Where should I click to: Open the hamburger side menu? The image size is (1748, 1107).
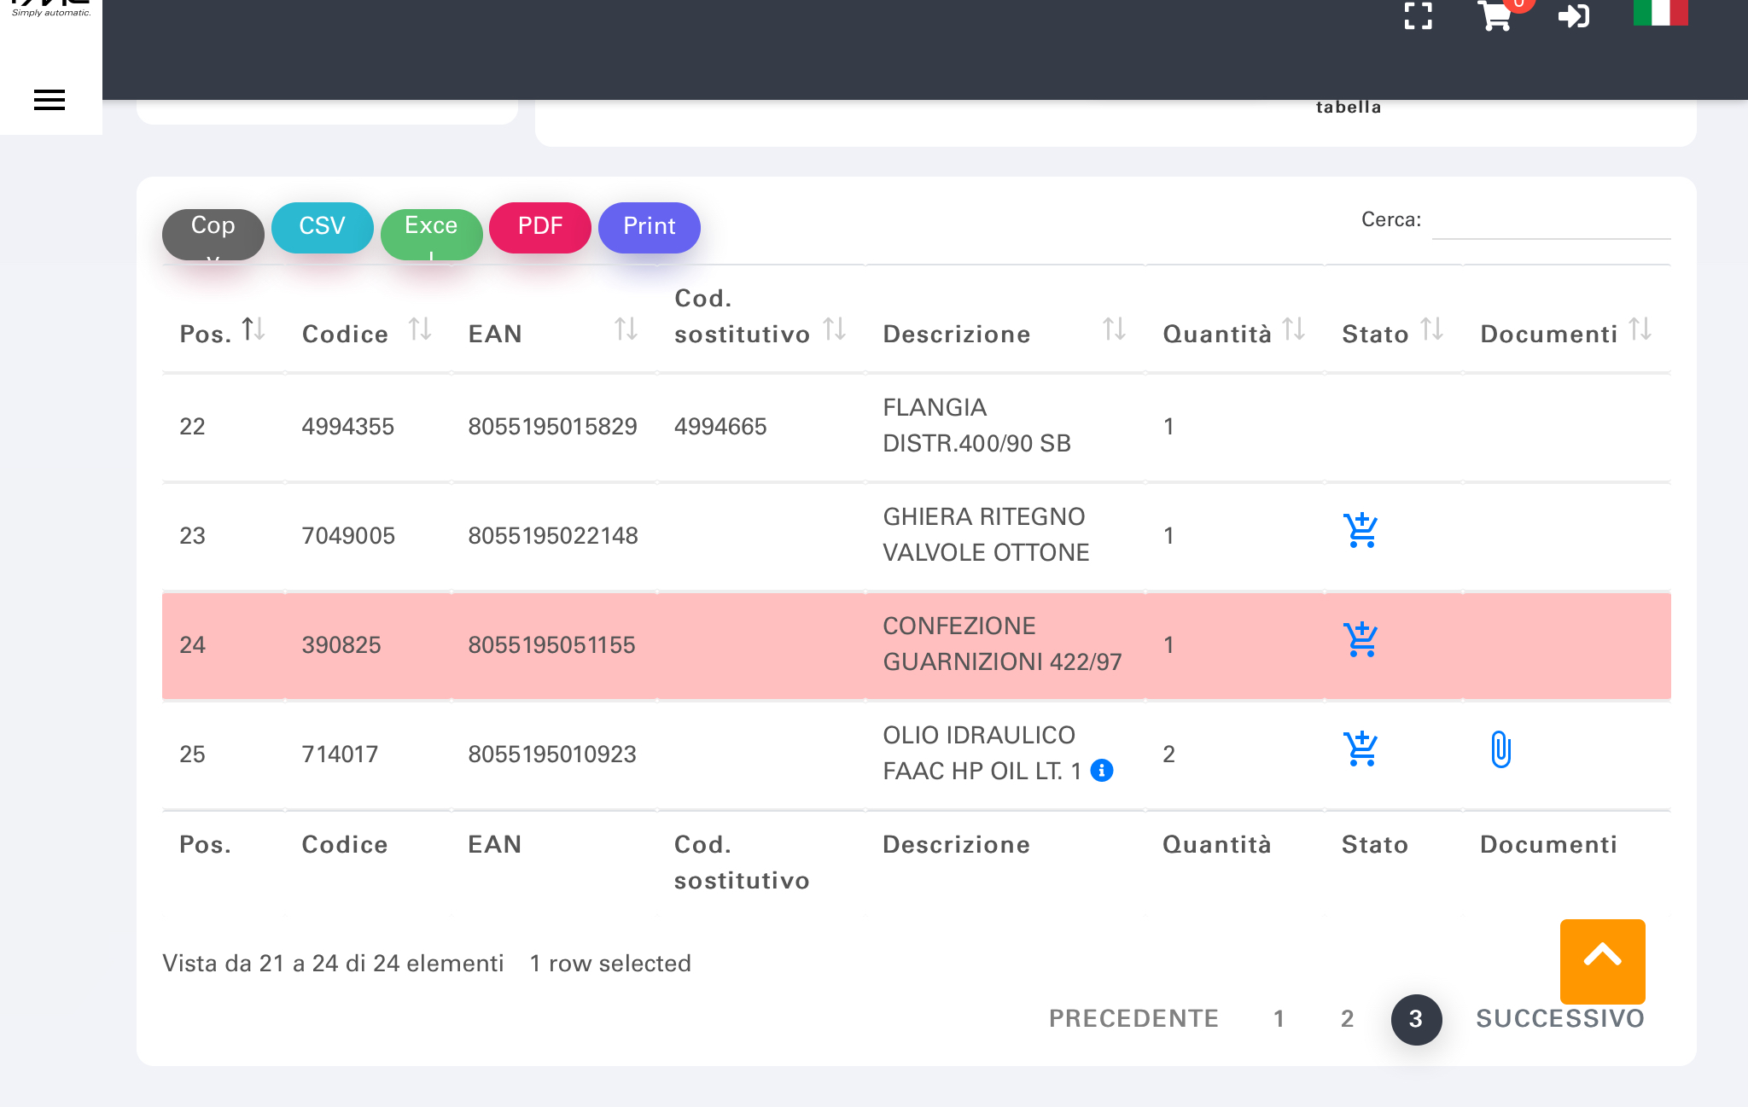(50, 100)
